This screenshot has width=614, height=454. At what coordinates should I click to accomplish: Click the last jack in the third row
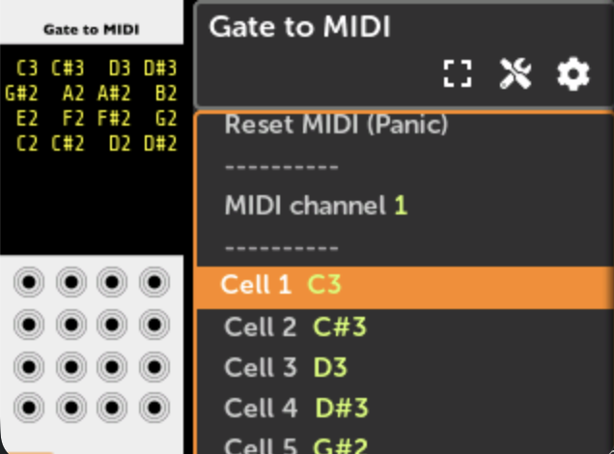coord(154,367)
